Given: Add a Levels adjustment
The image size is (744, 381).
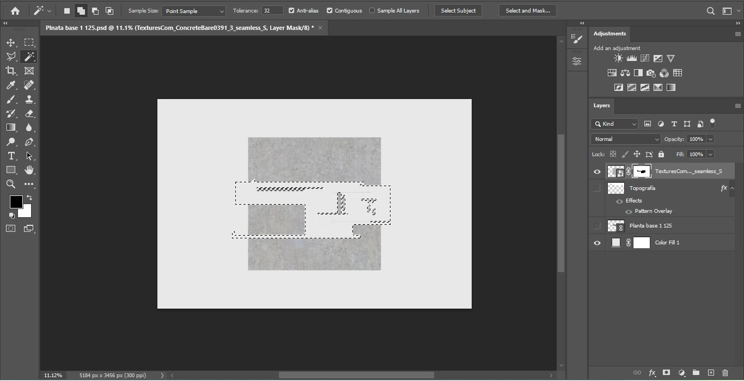Looking at the screenshot, I should [632, 58].
